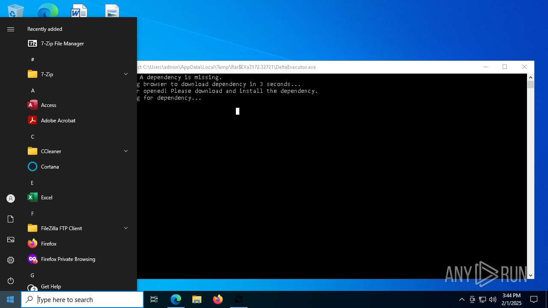The image size is (548, 308).
Task: Click the clock showing 3:44 PM
Action: click(512, 299)
